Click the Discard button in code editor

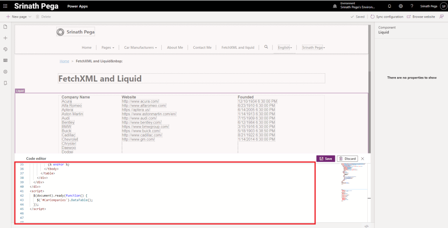pyautogui.click(x=348, y=158)
